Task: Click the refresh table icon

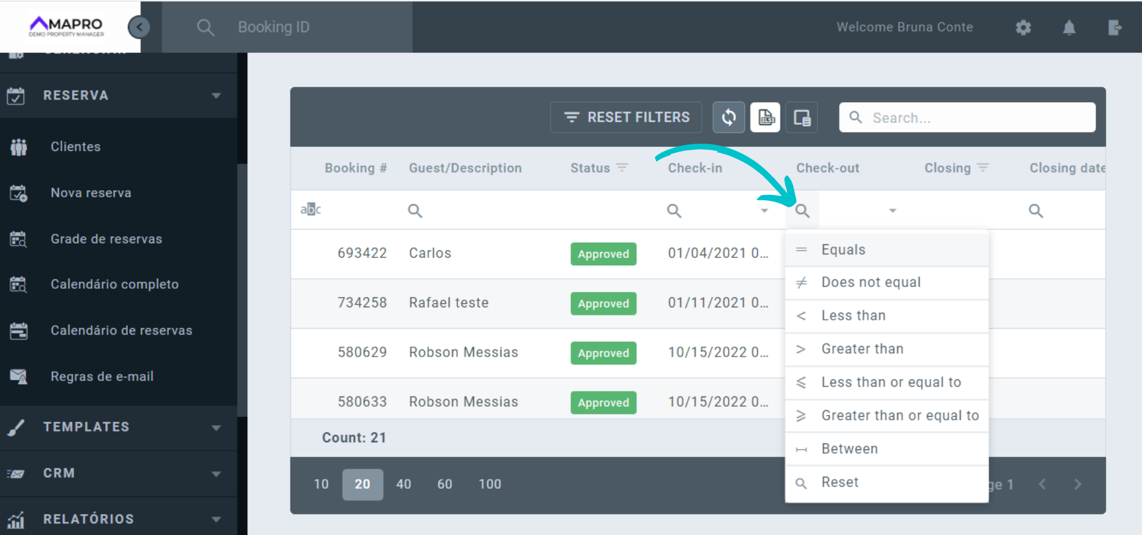Action: [729, 117]
